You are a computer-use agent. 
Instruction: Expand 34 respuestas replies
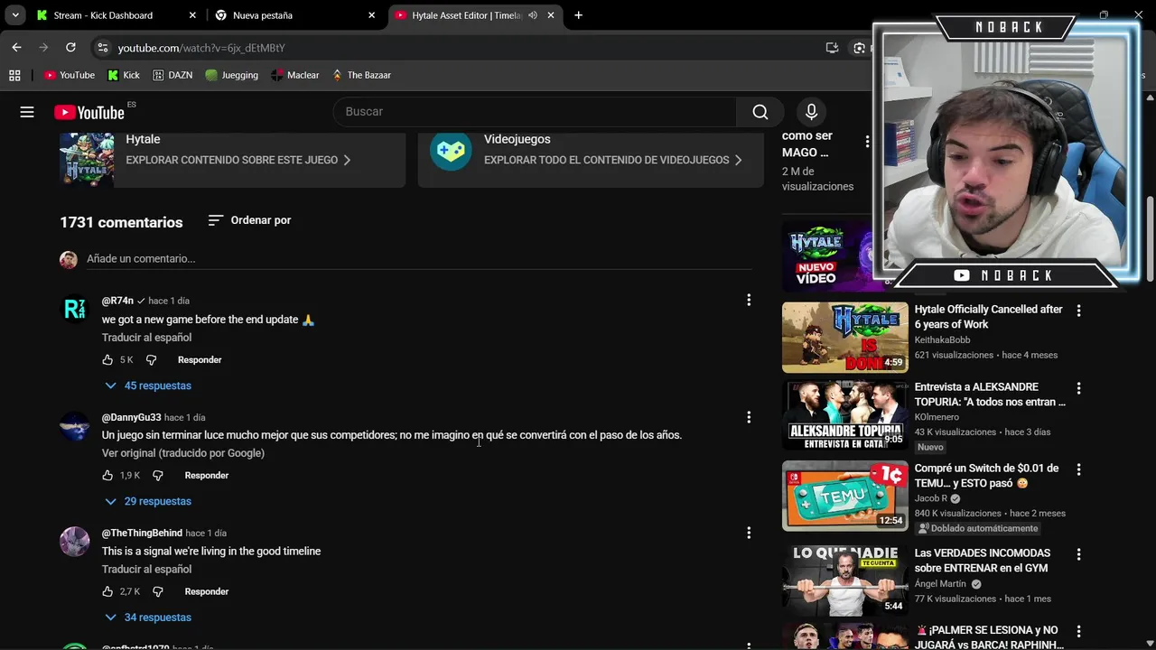click(148, 617)
